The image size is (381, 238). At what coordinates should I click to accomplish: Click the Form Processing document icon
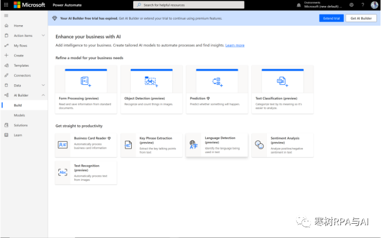click(x=86, y=81)
